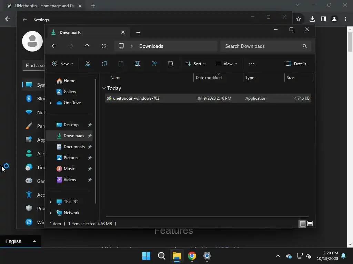
Task: Open Google Chrome from the taskbar
Action: (x=192, y=256)
